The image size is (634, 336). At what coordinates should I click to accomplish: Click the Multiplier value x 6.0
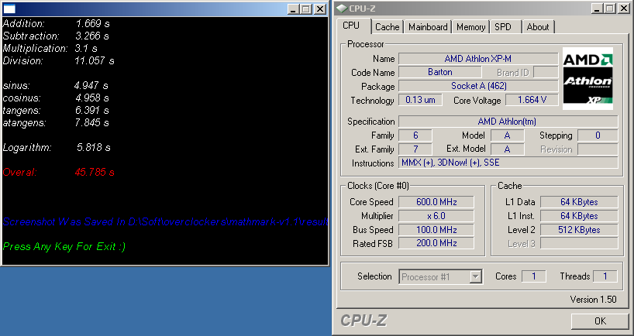[436, 216]
